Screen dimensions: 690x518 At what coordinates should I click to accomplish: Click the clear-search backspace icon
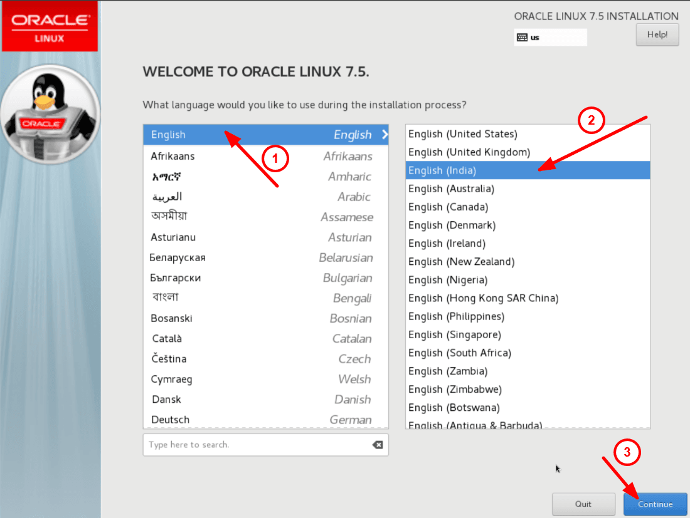[x=377, y=444]
